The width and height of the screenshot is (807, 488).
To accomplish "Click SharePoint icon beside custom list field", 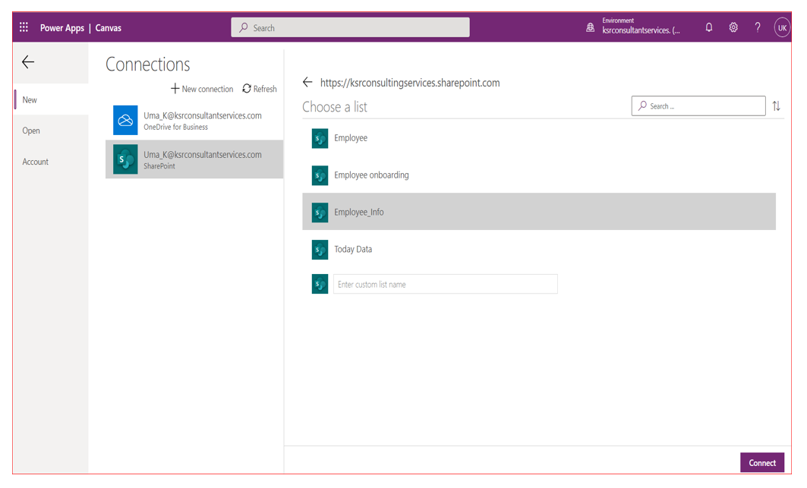I will (320, 284).
